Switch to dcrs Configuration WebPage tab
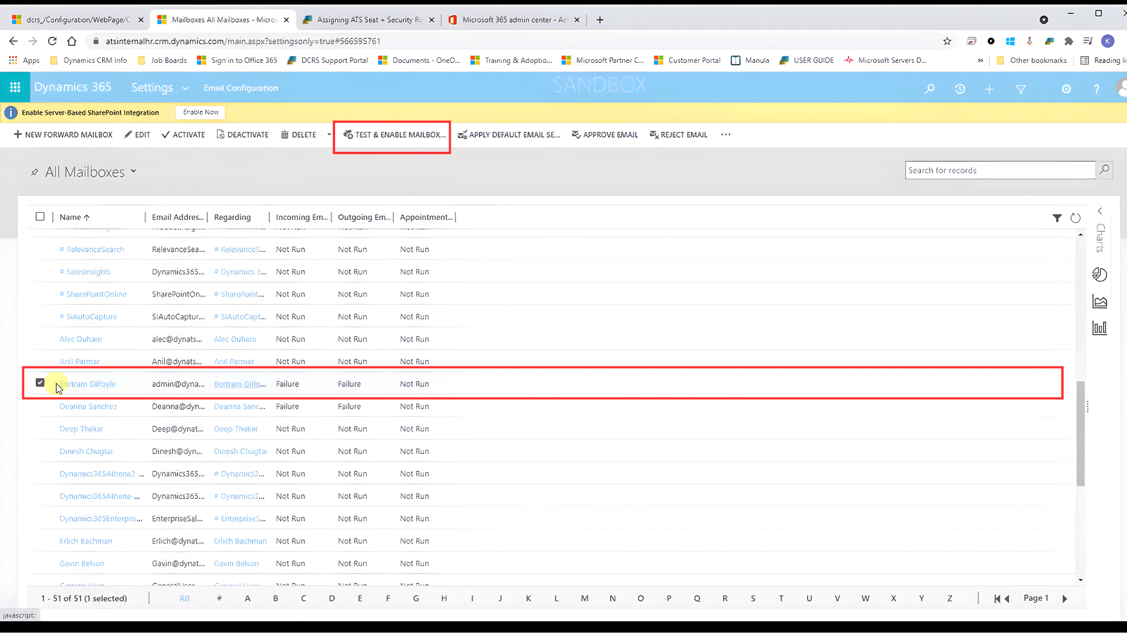The height and width of the screenshot is (633, 1127). 77,20
